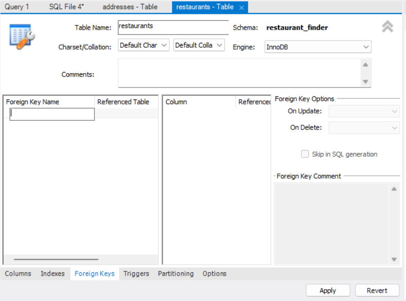406x301 pixels.
Task: Open the Options tab
Action: coord(214,274)
